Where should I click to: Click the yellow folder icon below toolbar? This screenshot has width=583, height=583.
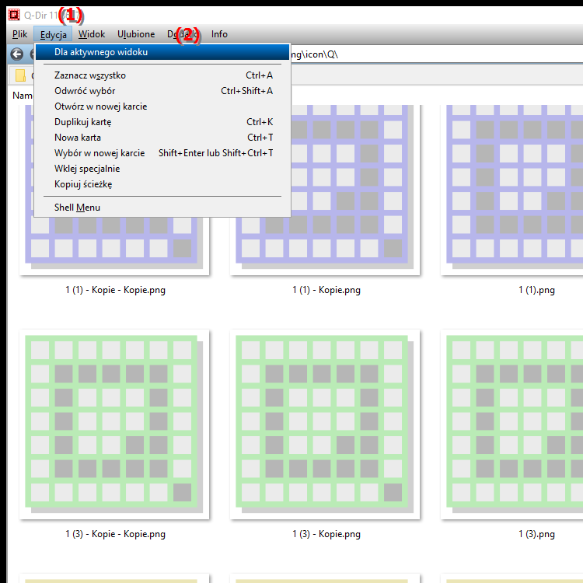20,75
